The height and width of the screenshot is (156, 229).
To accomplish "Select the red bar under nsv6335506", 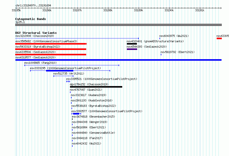I will pyautogui.click(x=51, y=55).
